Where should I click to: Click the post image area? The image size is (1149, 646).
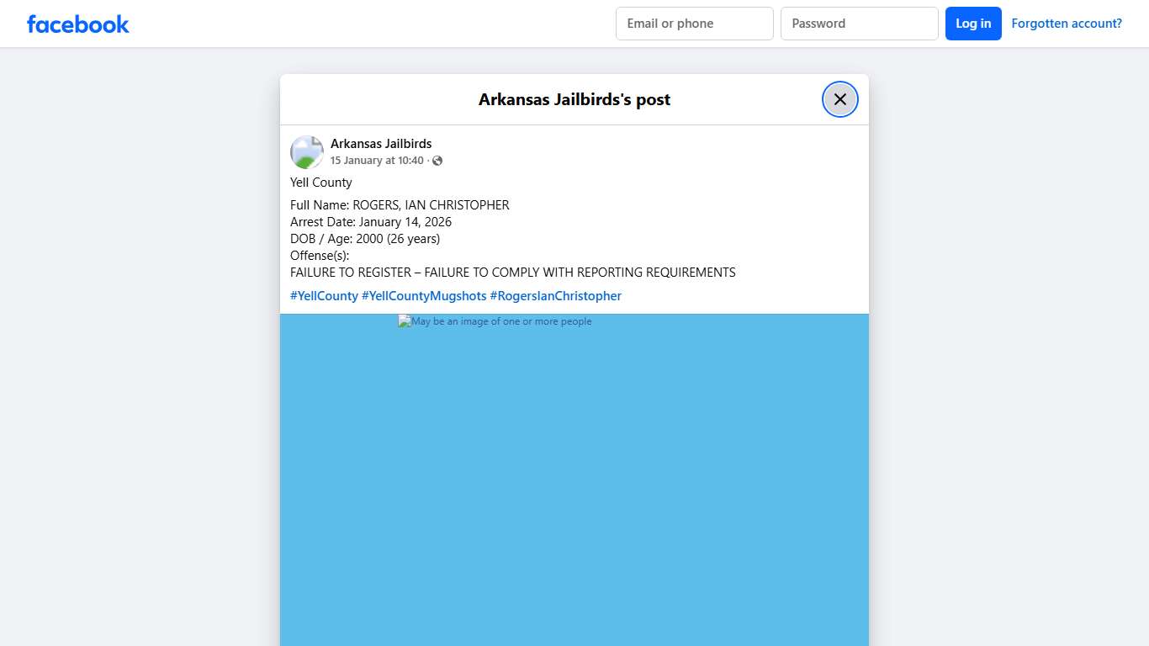[x=574, y=479]
